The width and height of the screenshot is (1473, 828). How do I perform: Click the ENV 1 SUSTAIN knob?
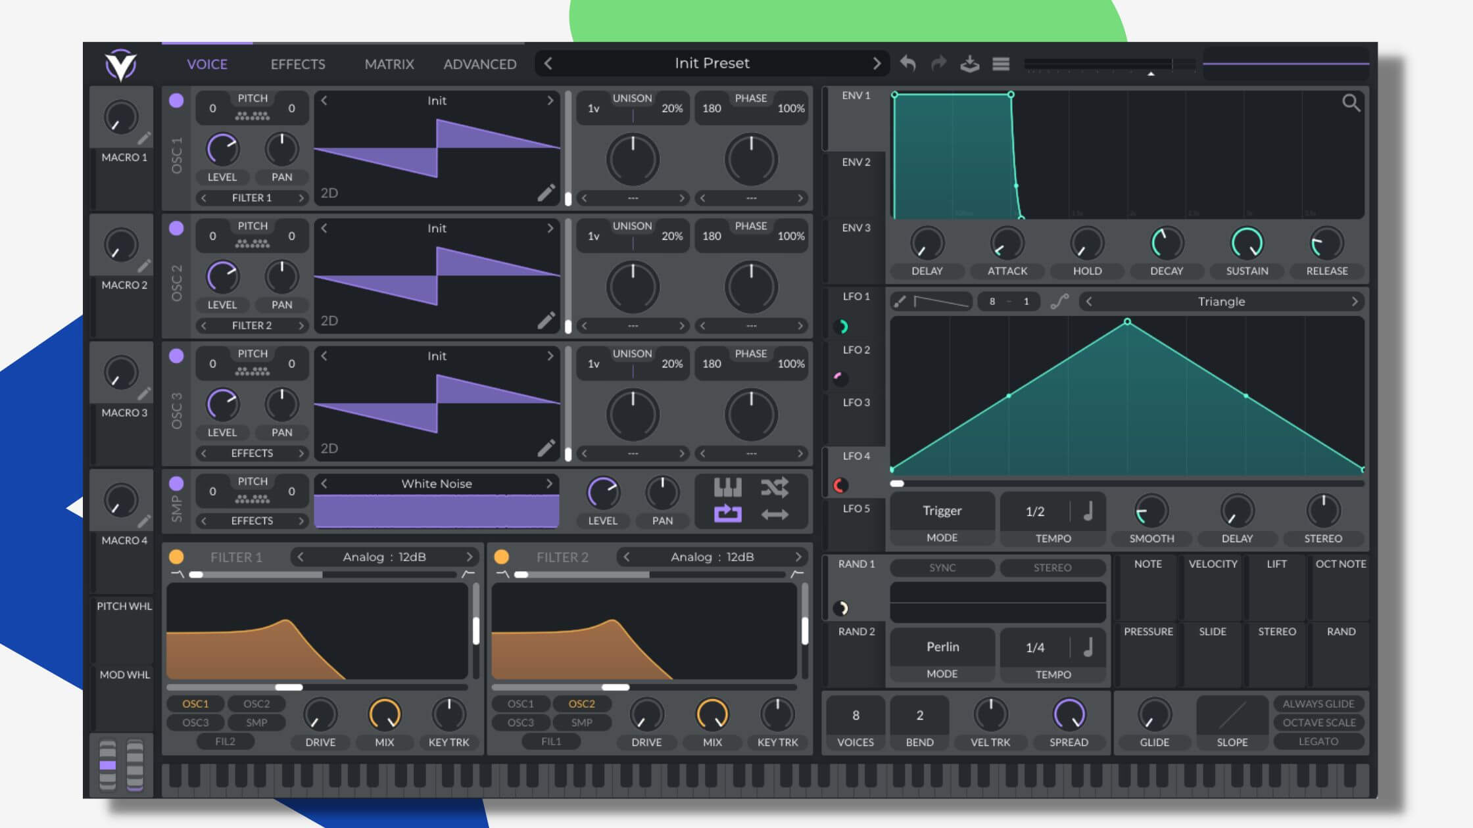tap(1247, 242)
